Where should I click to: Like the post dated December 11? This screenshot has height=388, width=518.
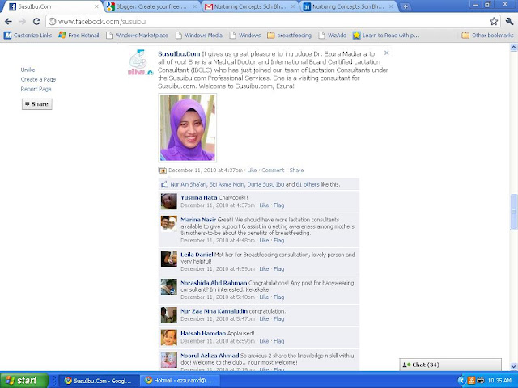click(252, 171)
